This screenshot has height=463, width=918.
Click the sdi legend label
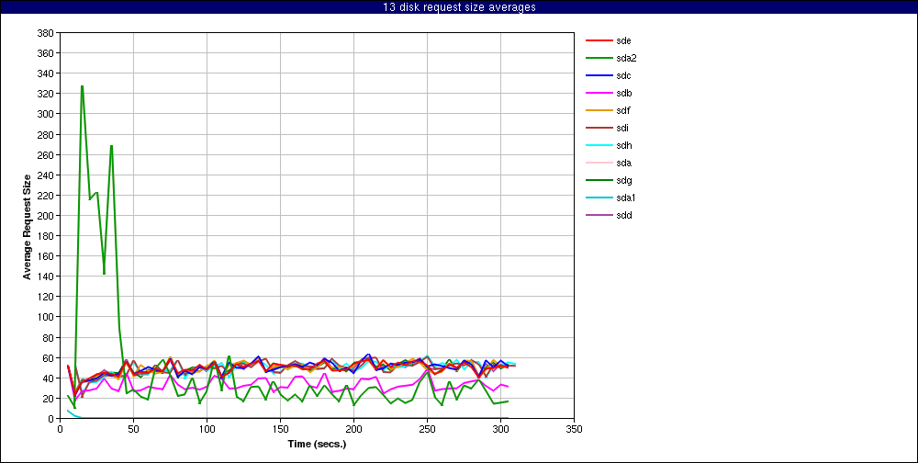point(622,129)
